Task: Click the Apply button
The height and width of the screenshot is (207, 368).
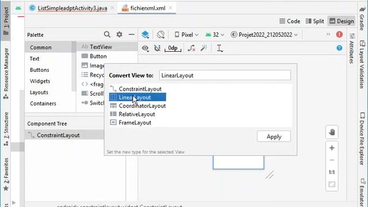Action: tap(274, 136)
